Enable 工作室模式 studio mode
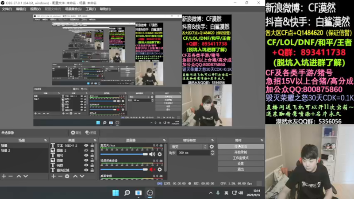354x199 pixels. coord(241,158)
